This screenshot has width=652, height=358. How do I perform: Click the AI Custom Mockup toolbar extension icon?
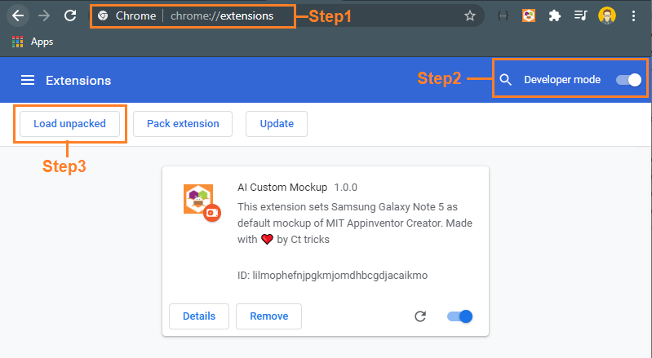point(529,15)
